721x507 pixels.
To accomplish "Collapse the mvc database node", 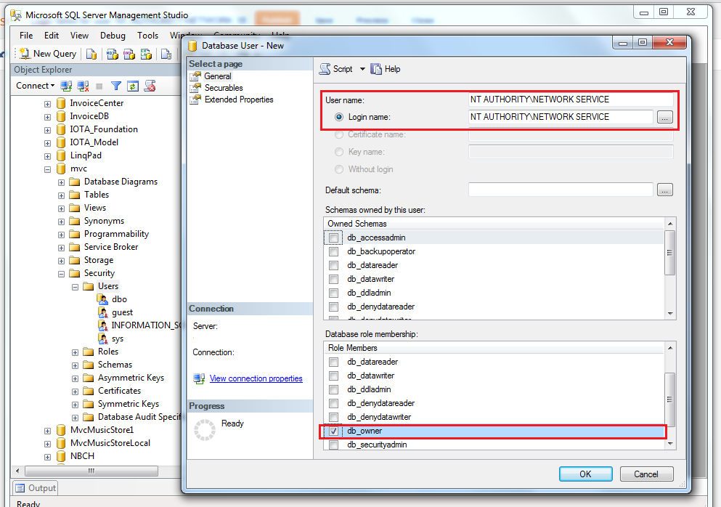I will coord(47,169).
